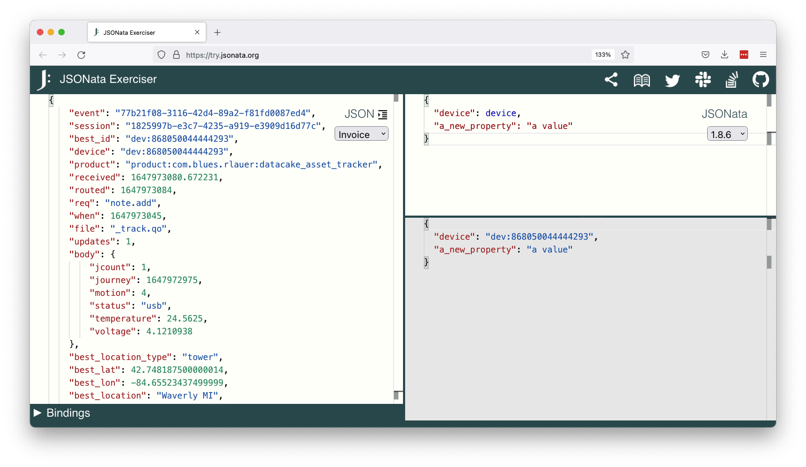Click the red extension icon
The width and height of the screenshot is (806, 467).
tap(744, 55)
